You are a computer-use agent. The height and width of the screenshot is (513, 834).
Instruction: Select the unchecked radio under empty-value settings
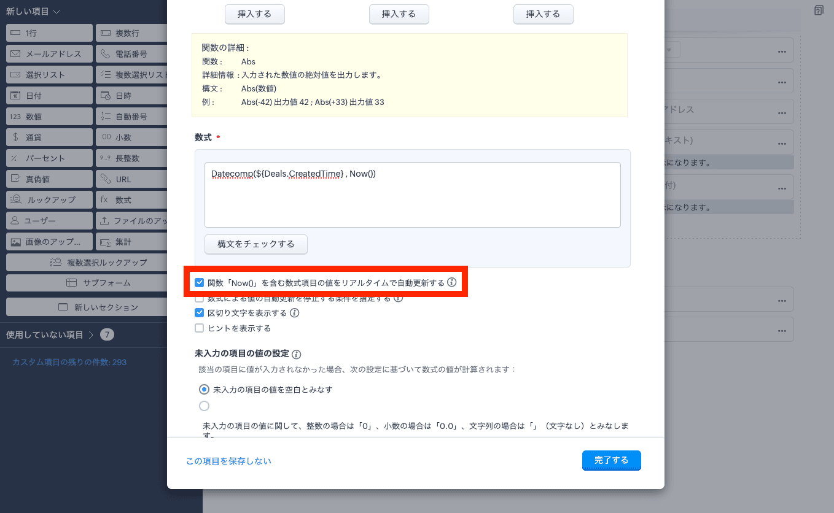204,406
